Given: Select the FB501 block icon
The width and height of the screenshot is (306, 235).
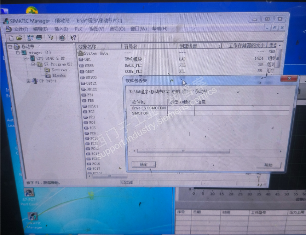Looking at the screenshot, I should coord(85,106).
